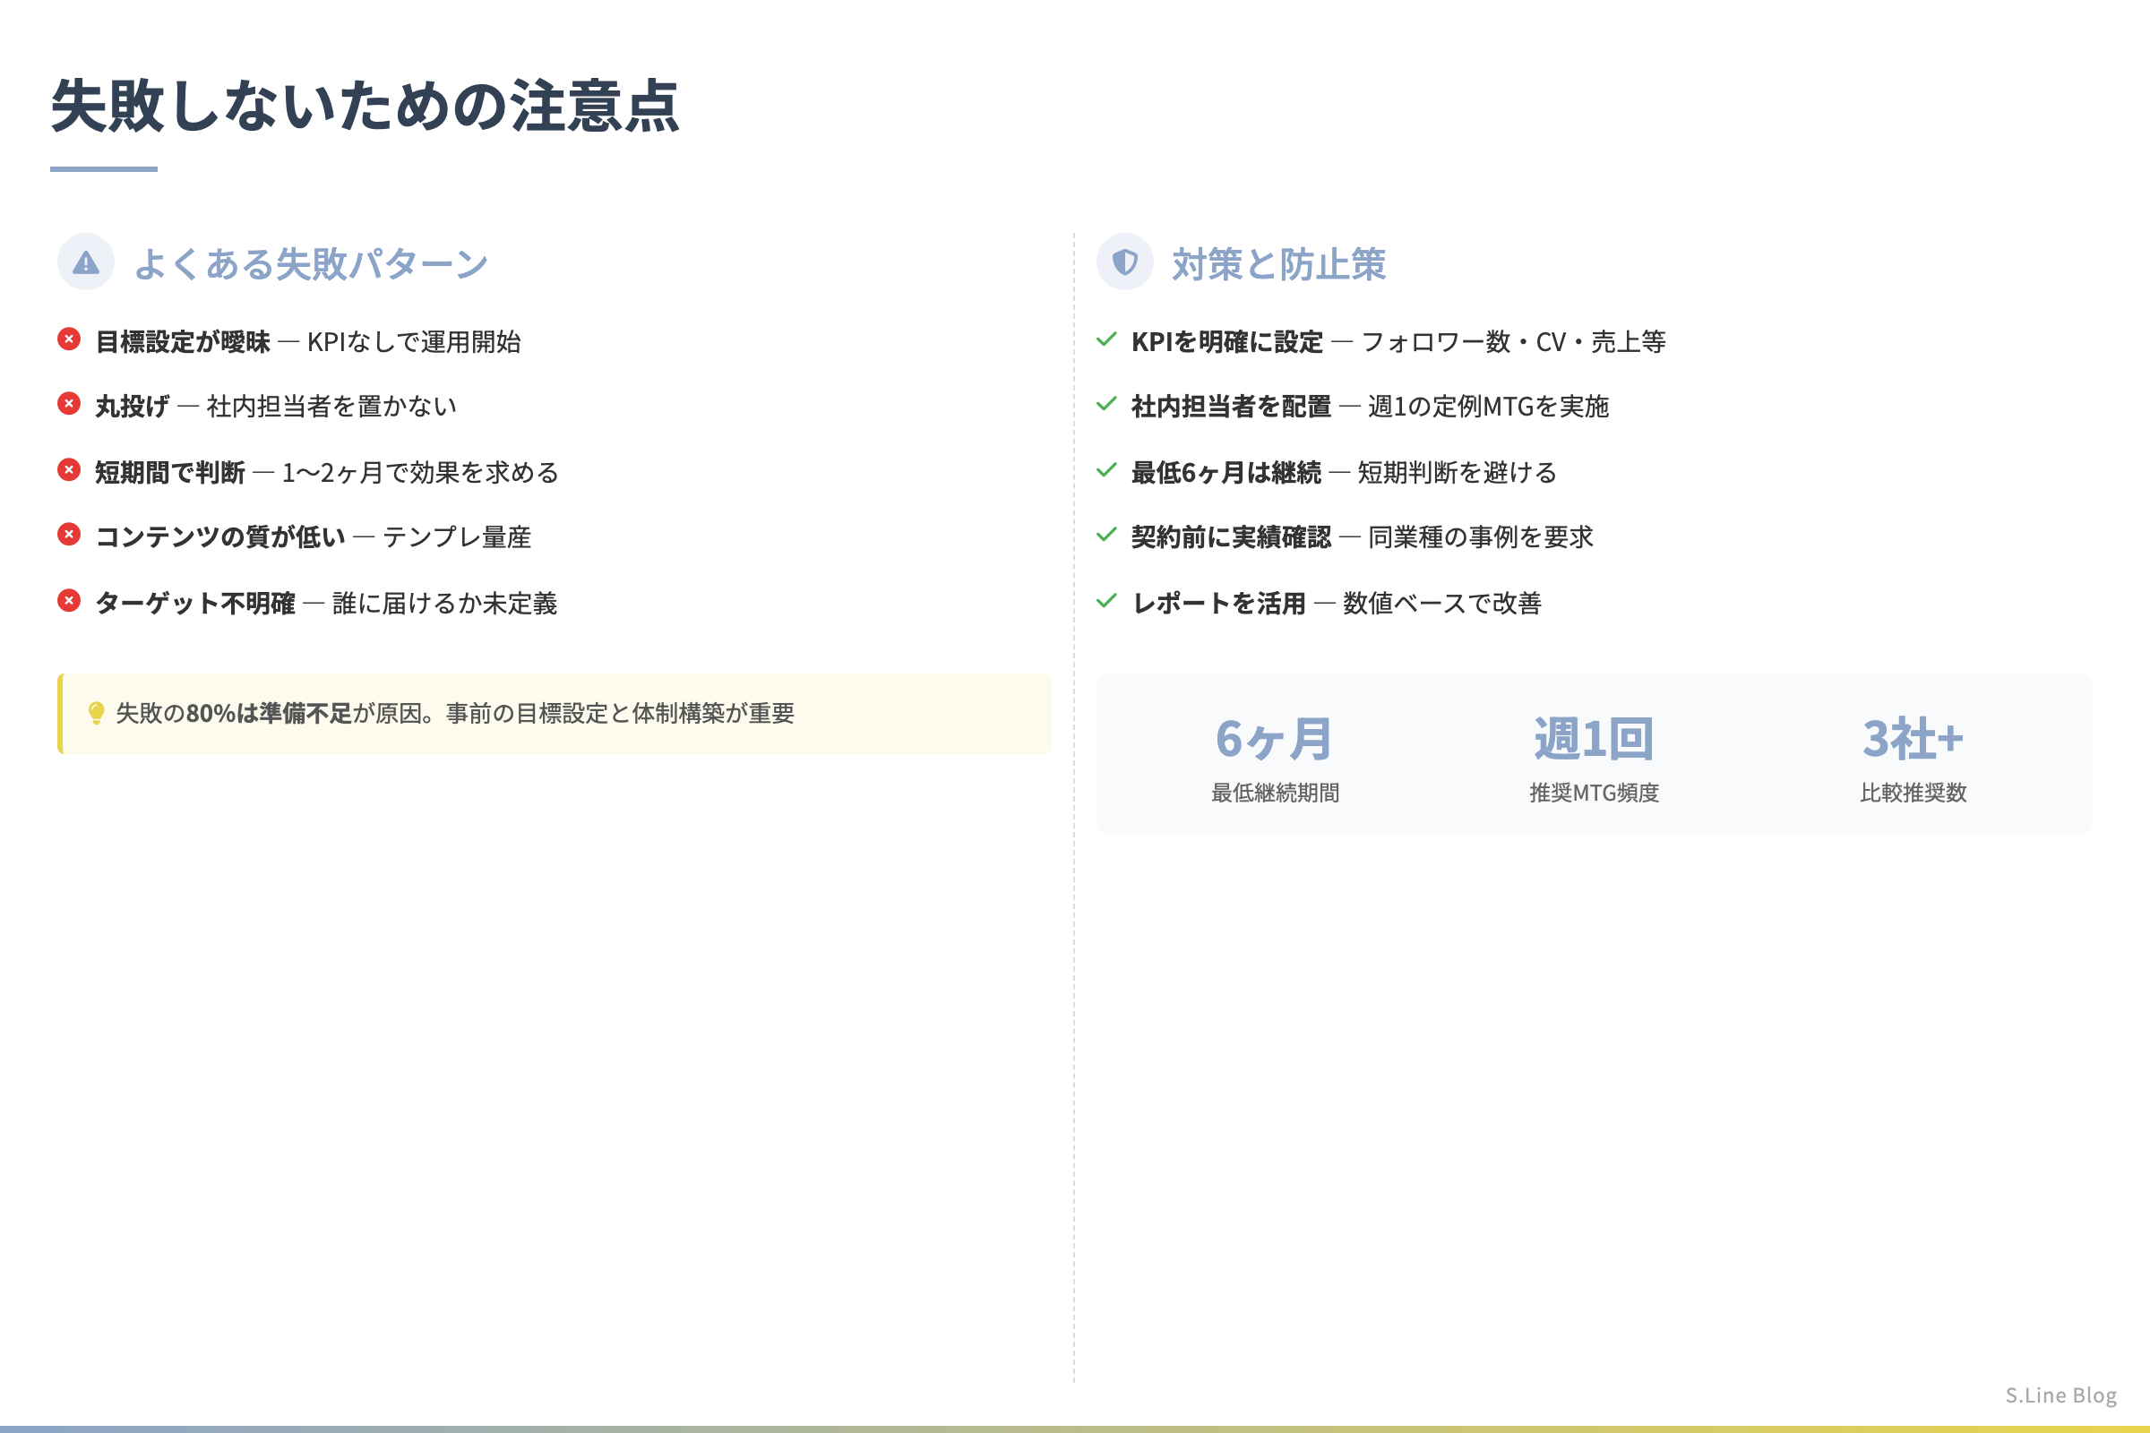Viewport: 2150px width, 1433px height.
Task: Click the 週1回 stat value
Action: pyautogui.click(x=1594, y=738)
